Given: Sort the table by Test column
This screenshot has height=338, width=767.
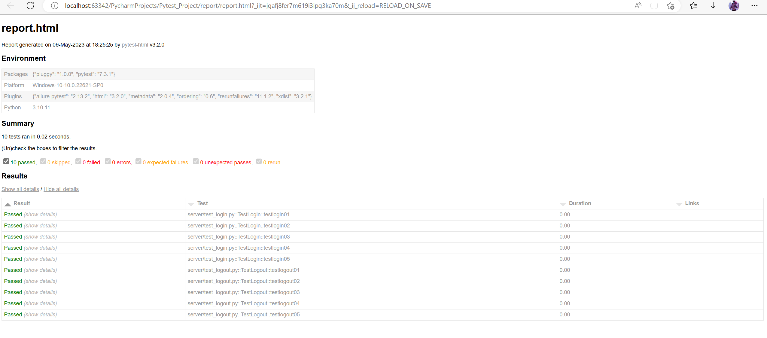Looking at the screenshot, I should pos(202,203).
